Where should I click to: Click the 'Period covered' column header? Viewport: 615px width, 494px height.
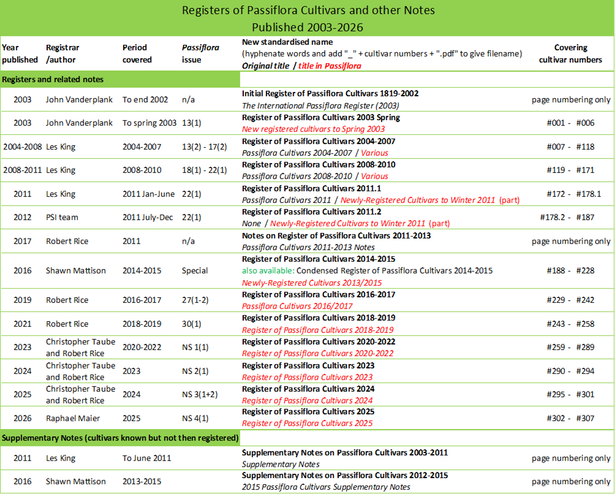pyautogui.click(x=137, y=54)
